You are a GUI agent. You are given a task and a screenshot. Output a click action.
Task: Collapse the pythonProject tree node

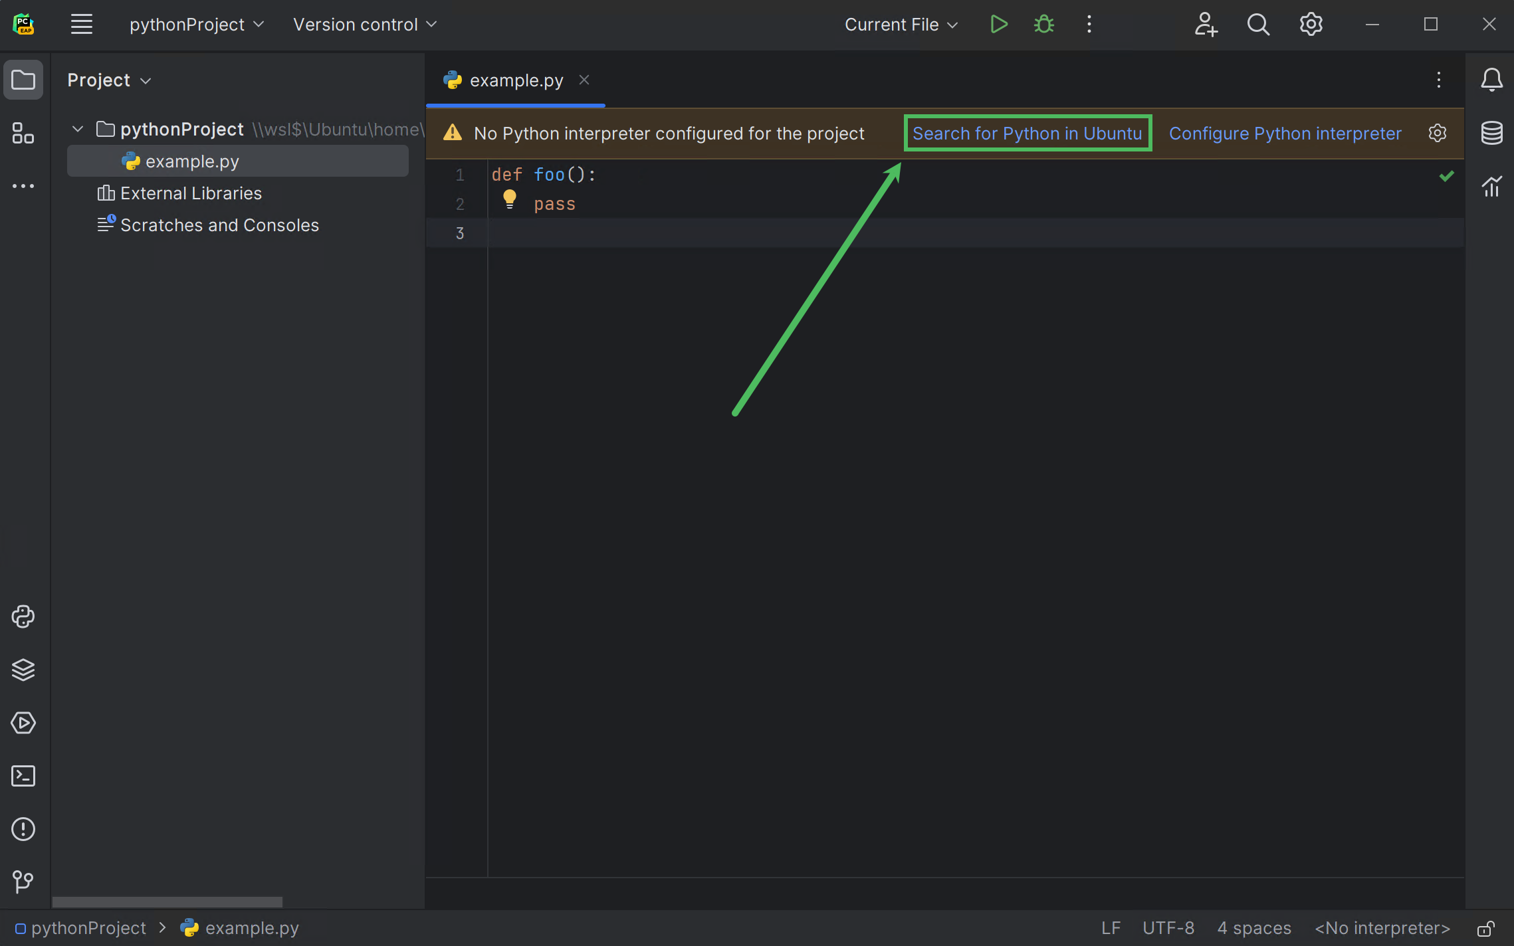(77, 128)
